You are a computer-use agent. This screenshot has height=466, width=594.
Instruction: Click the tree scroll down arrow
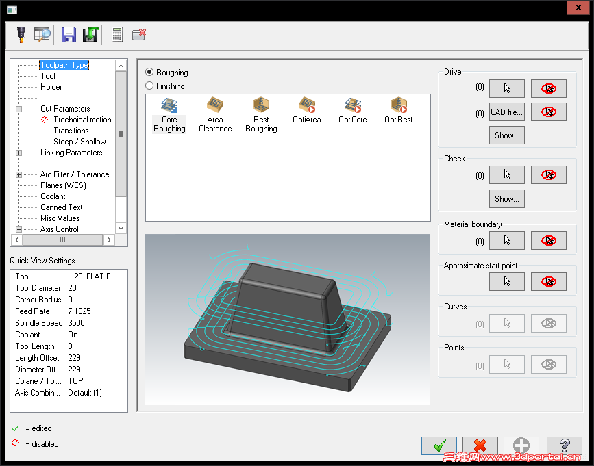tap(121, 228)
